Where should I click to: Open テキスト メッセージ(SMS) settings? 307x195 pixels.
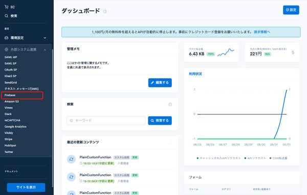point(21,89)
